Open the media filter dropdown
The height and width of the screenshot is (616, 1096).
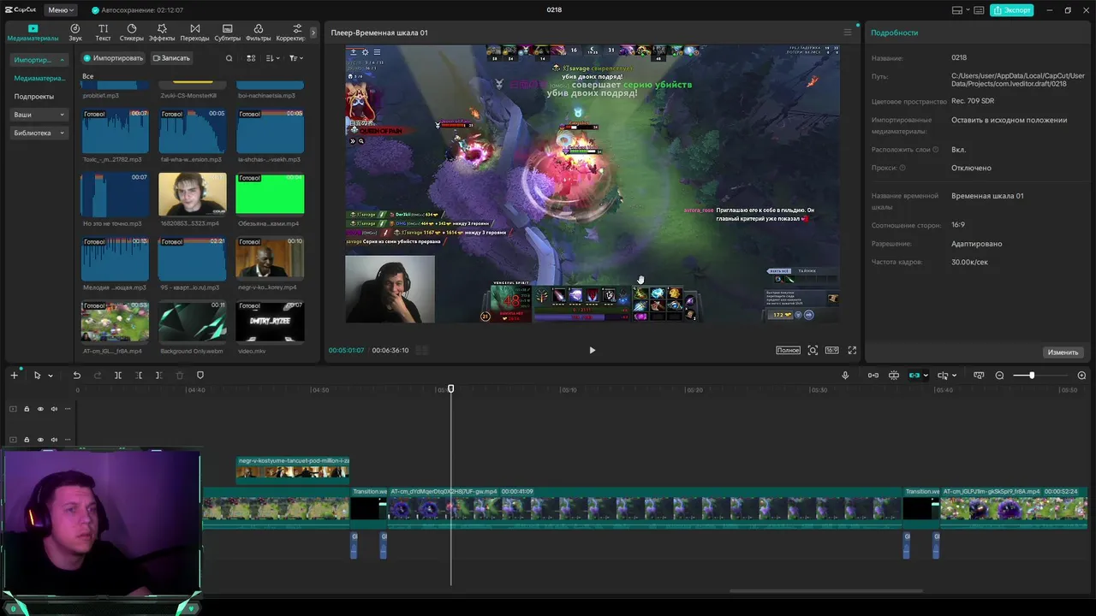pos(295,58)
